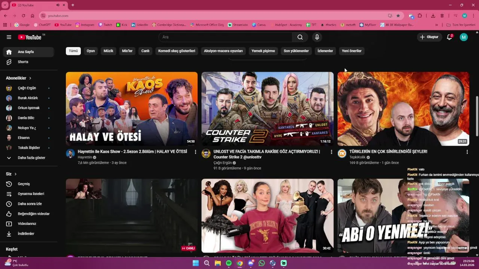Screen dimensions: 479x269
Task: Select Aksiyon-macera oyunları chip
Action: coord(223,51)
